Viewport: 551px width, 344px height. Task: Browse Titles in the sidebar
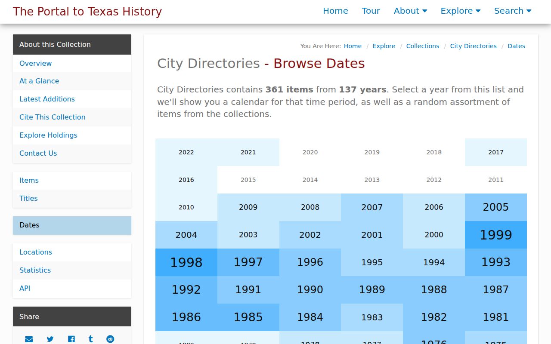72,198
